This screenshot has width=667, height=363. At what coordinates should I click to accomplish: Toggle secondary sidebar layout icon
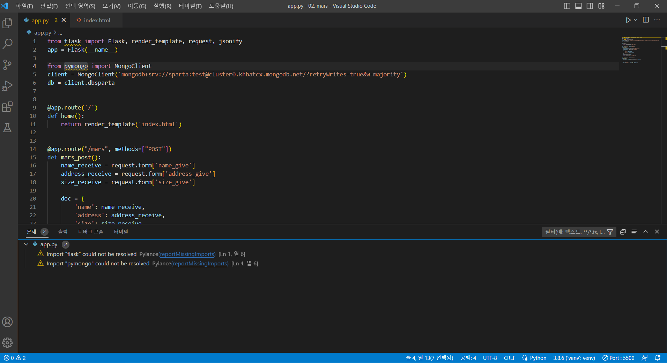pyautogui.click(x=590, y=6)
